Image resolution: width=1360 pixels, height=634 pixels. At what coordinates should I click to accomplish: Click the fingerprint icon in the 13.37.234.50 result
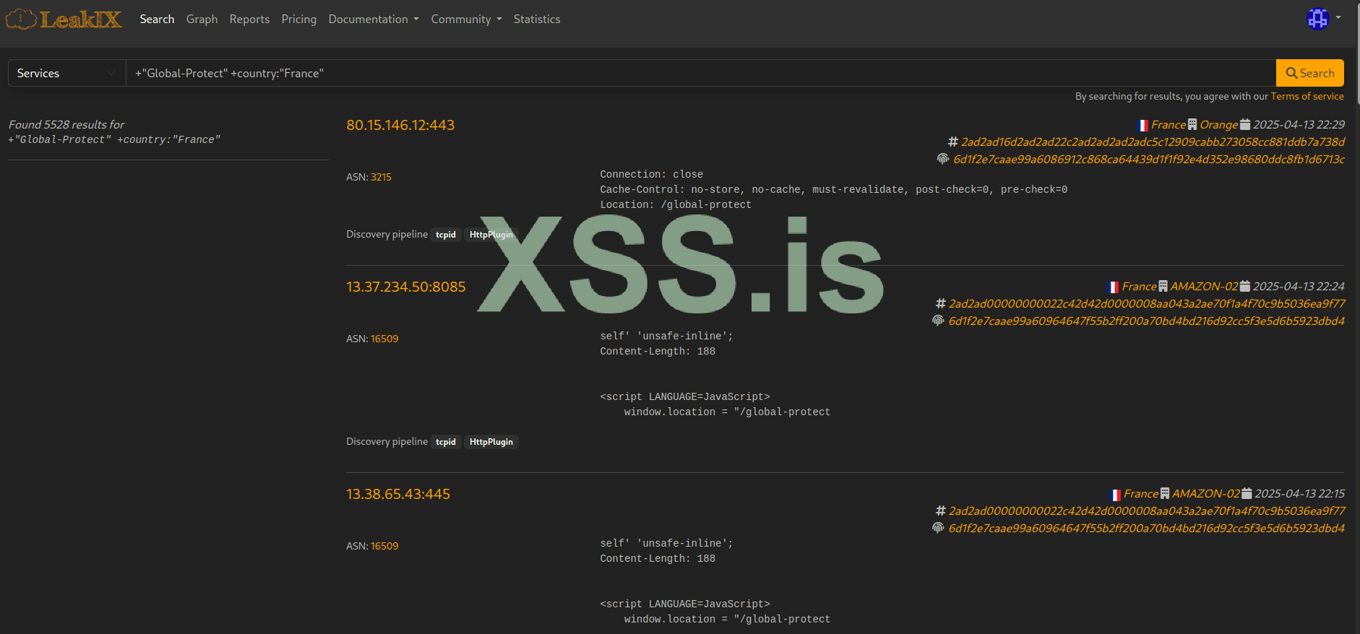(x=938, y=321)
